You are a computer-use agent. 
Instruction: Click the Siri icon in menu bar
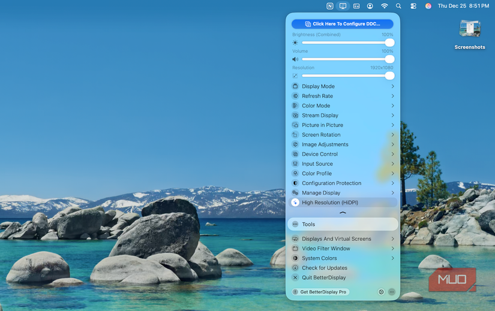(x=428, y=6)
